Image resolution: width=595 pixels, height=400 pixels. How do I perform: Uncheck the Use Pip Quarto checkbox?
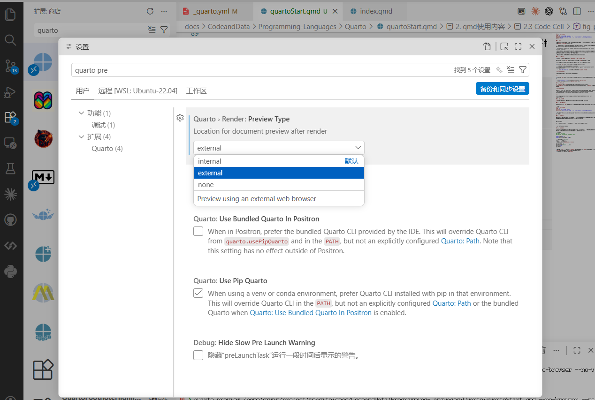coord(198,293)
